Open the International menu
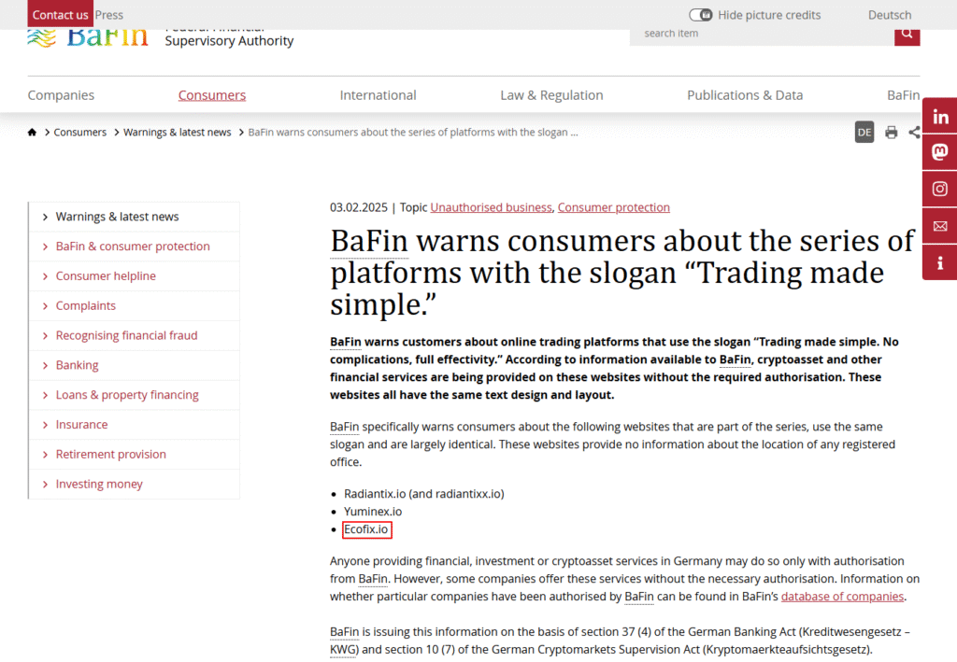957x662 pixels. 378,95
